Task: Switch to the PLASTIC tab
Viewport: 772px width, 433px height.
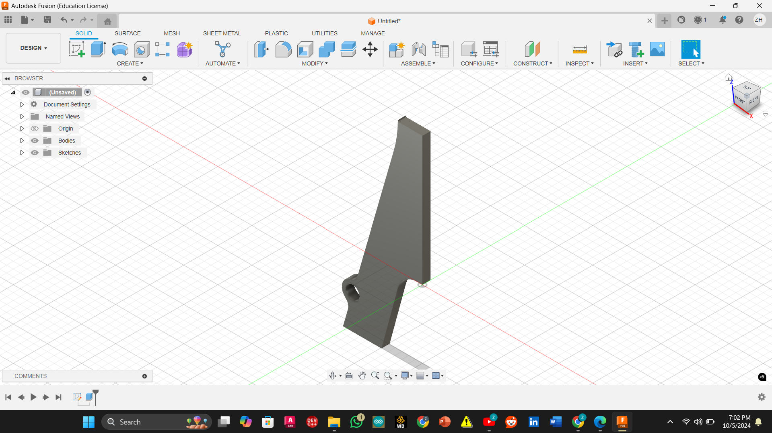Action: (276, 33)
